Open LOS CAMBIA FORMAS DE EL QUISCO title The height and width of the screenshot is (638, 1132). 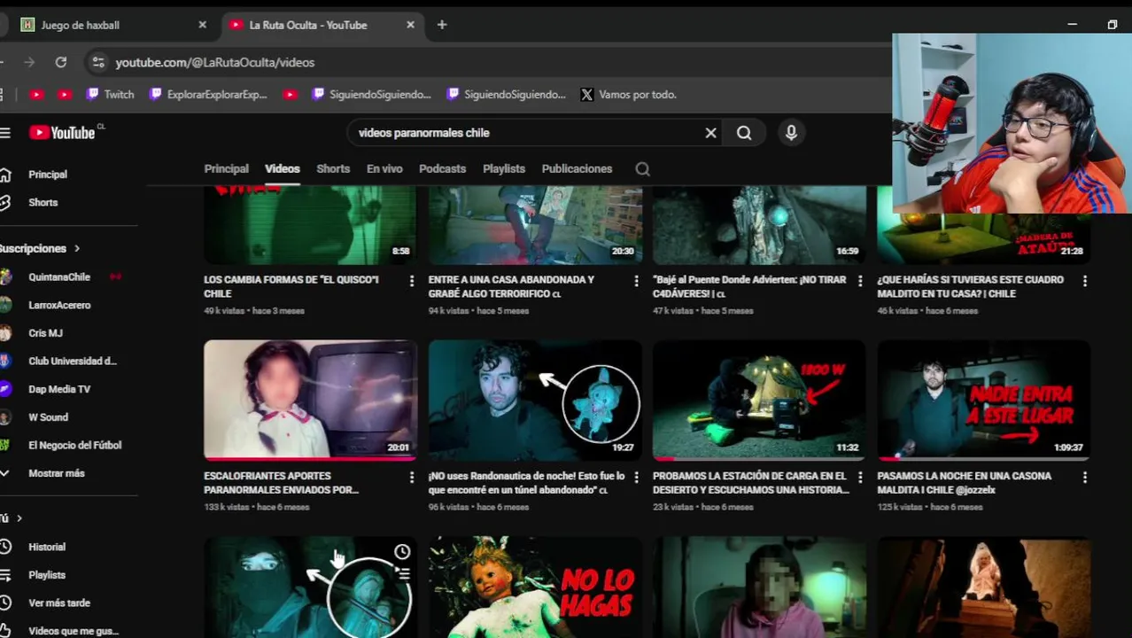point(291,286)
